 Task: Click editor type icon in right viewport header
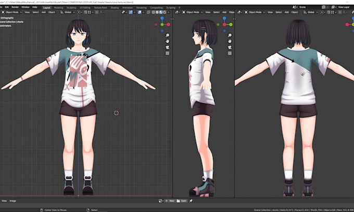tap(239, 12)
